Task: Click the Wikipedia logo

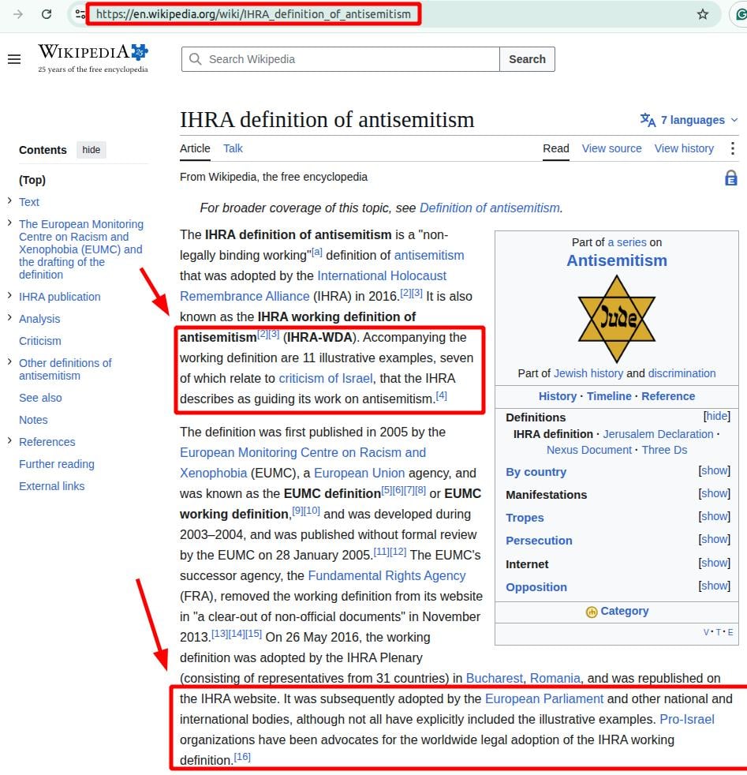Action: click(93, 58)
